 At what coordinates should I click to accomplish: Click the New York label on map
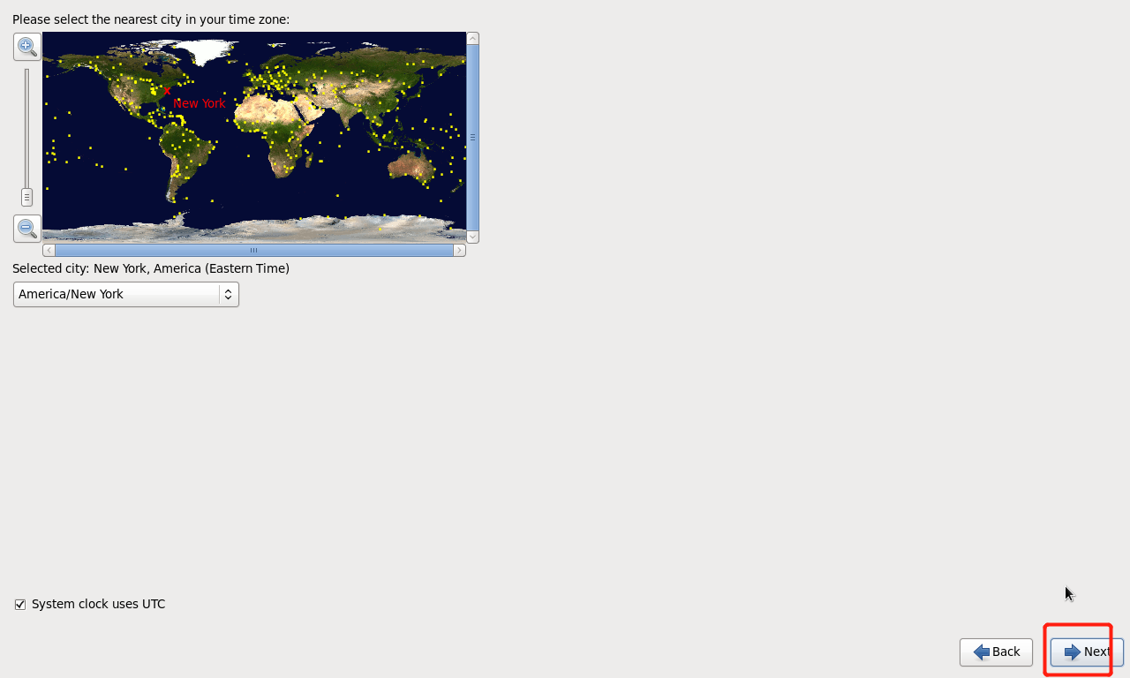[200, 103]
